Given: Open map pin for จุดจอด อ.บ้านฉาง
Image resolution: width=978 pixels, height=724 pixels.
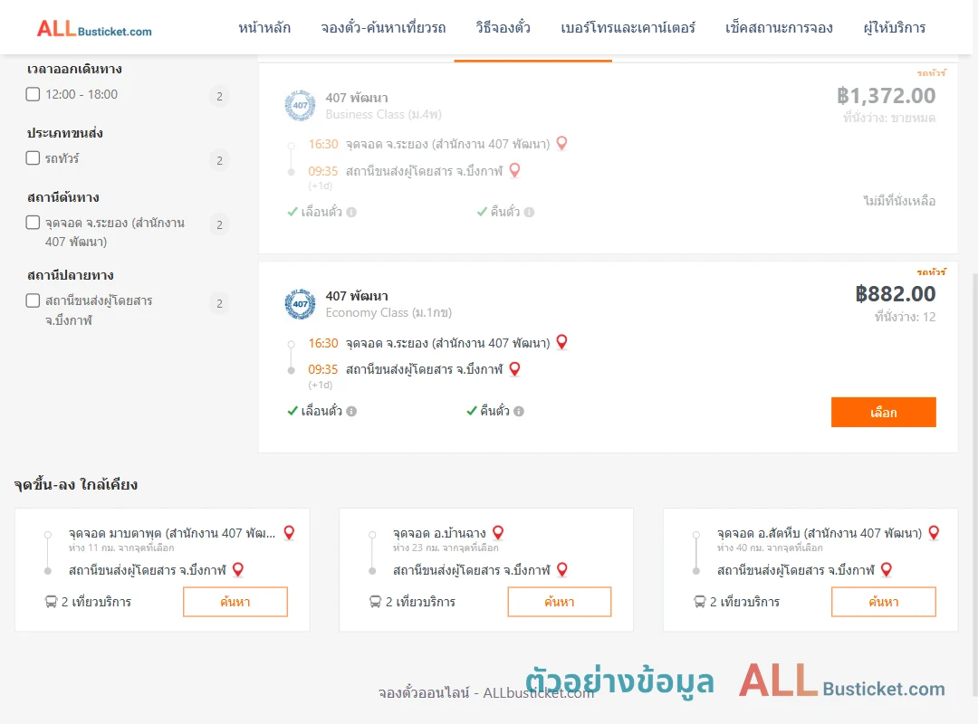Looking at the screenshot, I should coord(498,532).
